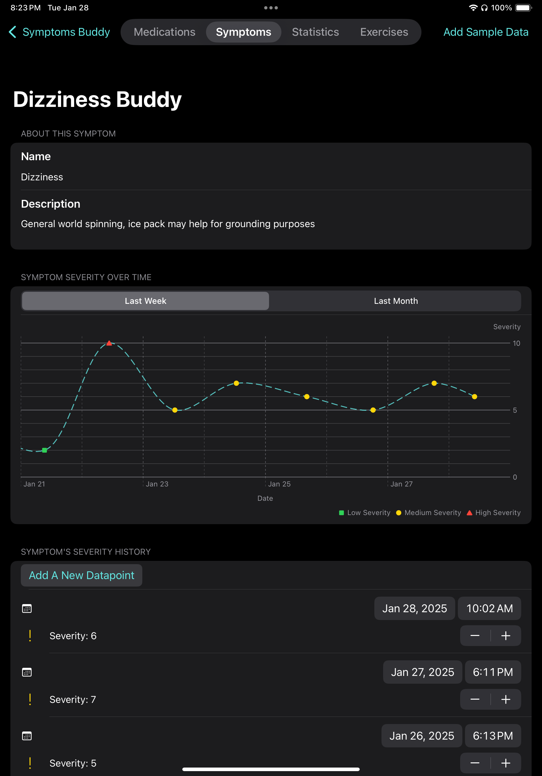Image resolution: width=542 pixels, height=776 pixels.
Task: Click the warning icon next to Severity: 5
Action: click(x=30, y=763)
